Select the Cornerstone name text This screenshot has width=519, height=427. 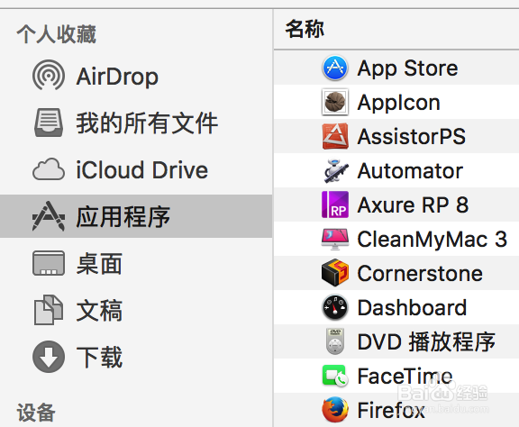click(420, 274)
